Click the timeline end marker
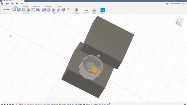Screen dimensions: 187x105 109,104
